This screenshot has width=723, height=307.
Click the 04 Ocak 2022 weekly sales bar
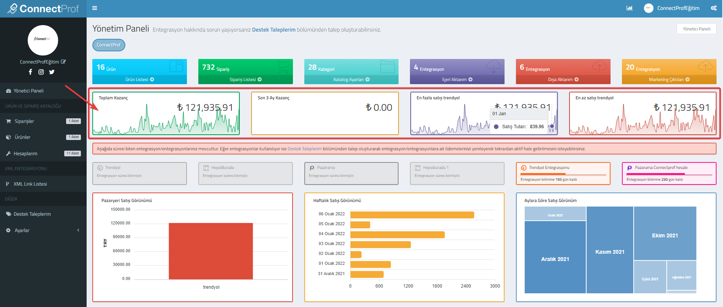click(x=397, y=235)
